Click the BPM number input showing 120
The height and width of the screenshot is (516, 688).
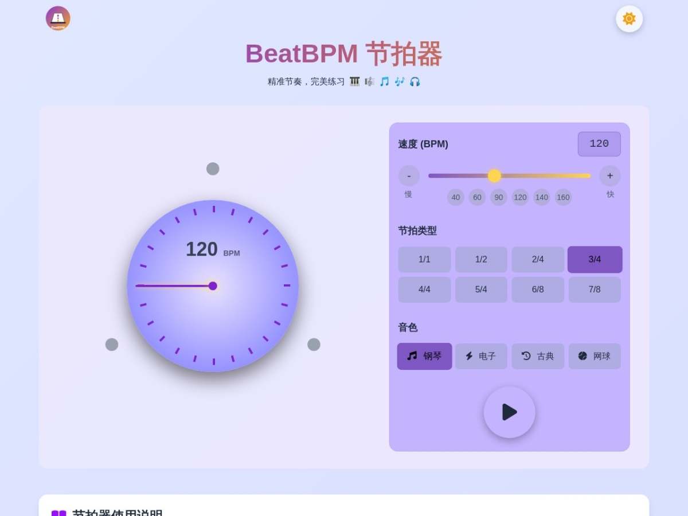[599, 144]
